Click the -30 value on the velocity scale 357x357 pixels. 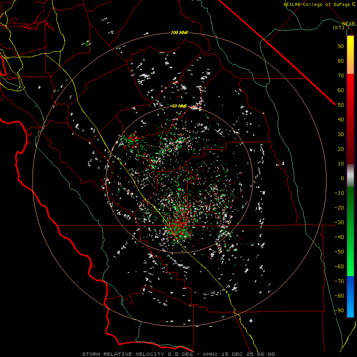click(339, 222)
